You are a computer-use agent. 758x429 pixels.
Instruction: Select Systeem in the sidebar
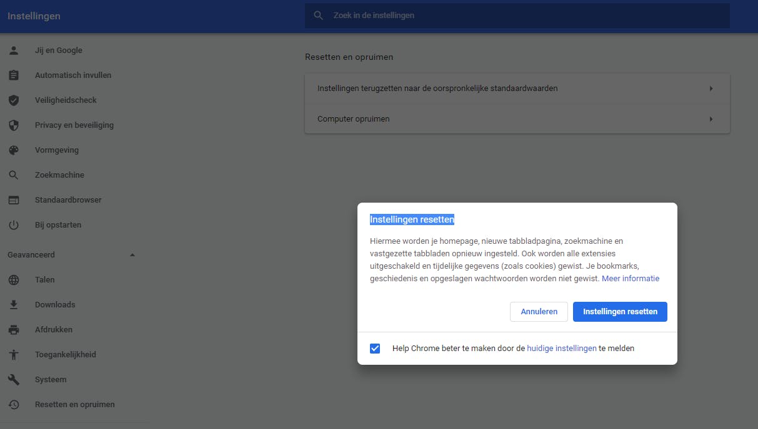coord(51,380)
